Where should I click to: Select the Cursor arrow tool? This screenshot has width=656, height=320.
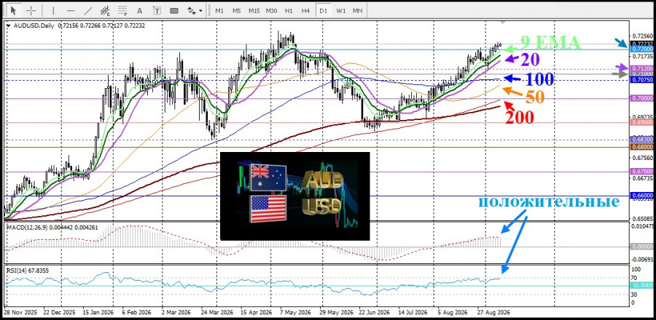point(13,10)
